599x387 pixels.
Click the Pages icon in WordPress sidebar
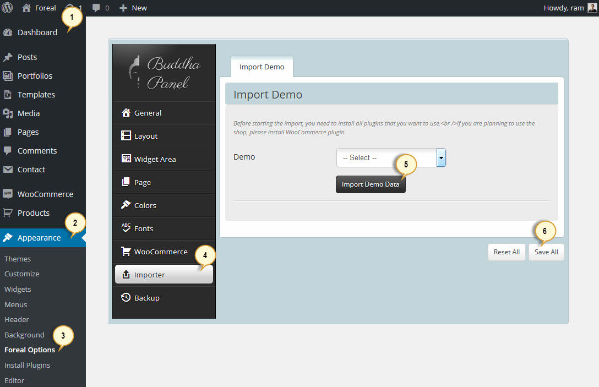(x=8, y=132)
